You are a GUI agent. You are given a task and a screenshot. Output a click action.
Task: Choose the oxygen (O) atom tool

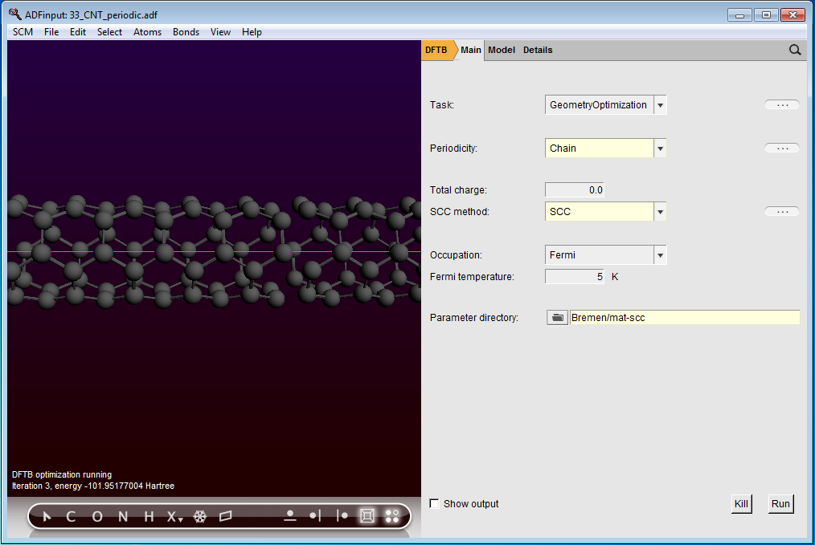coord(97,516)
